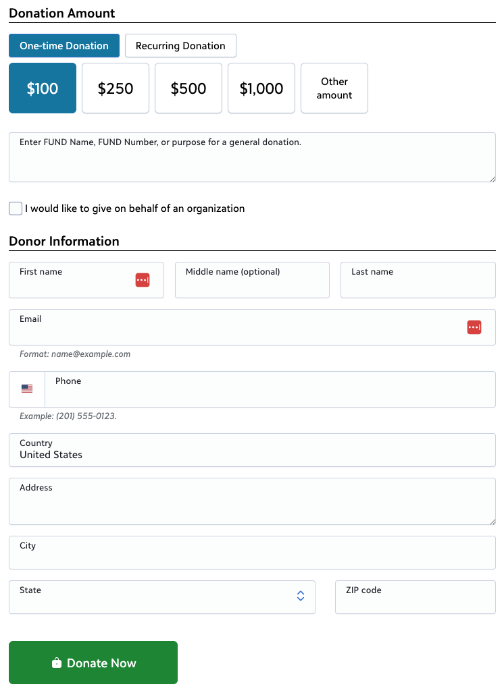Switch to Recurring Donation

pyautogui.click(x=180, y=46)
